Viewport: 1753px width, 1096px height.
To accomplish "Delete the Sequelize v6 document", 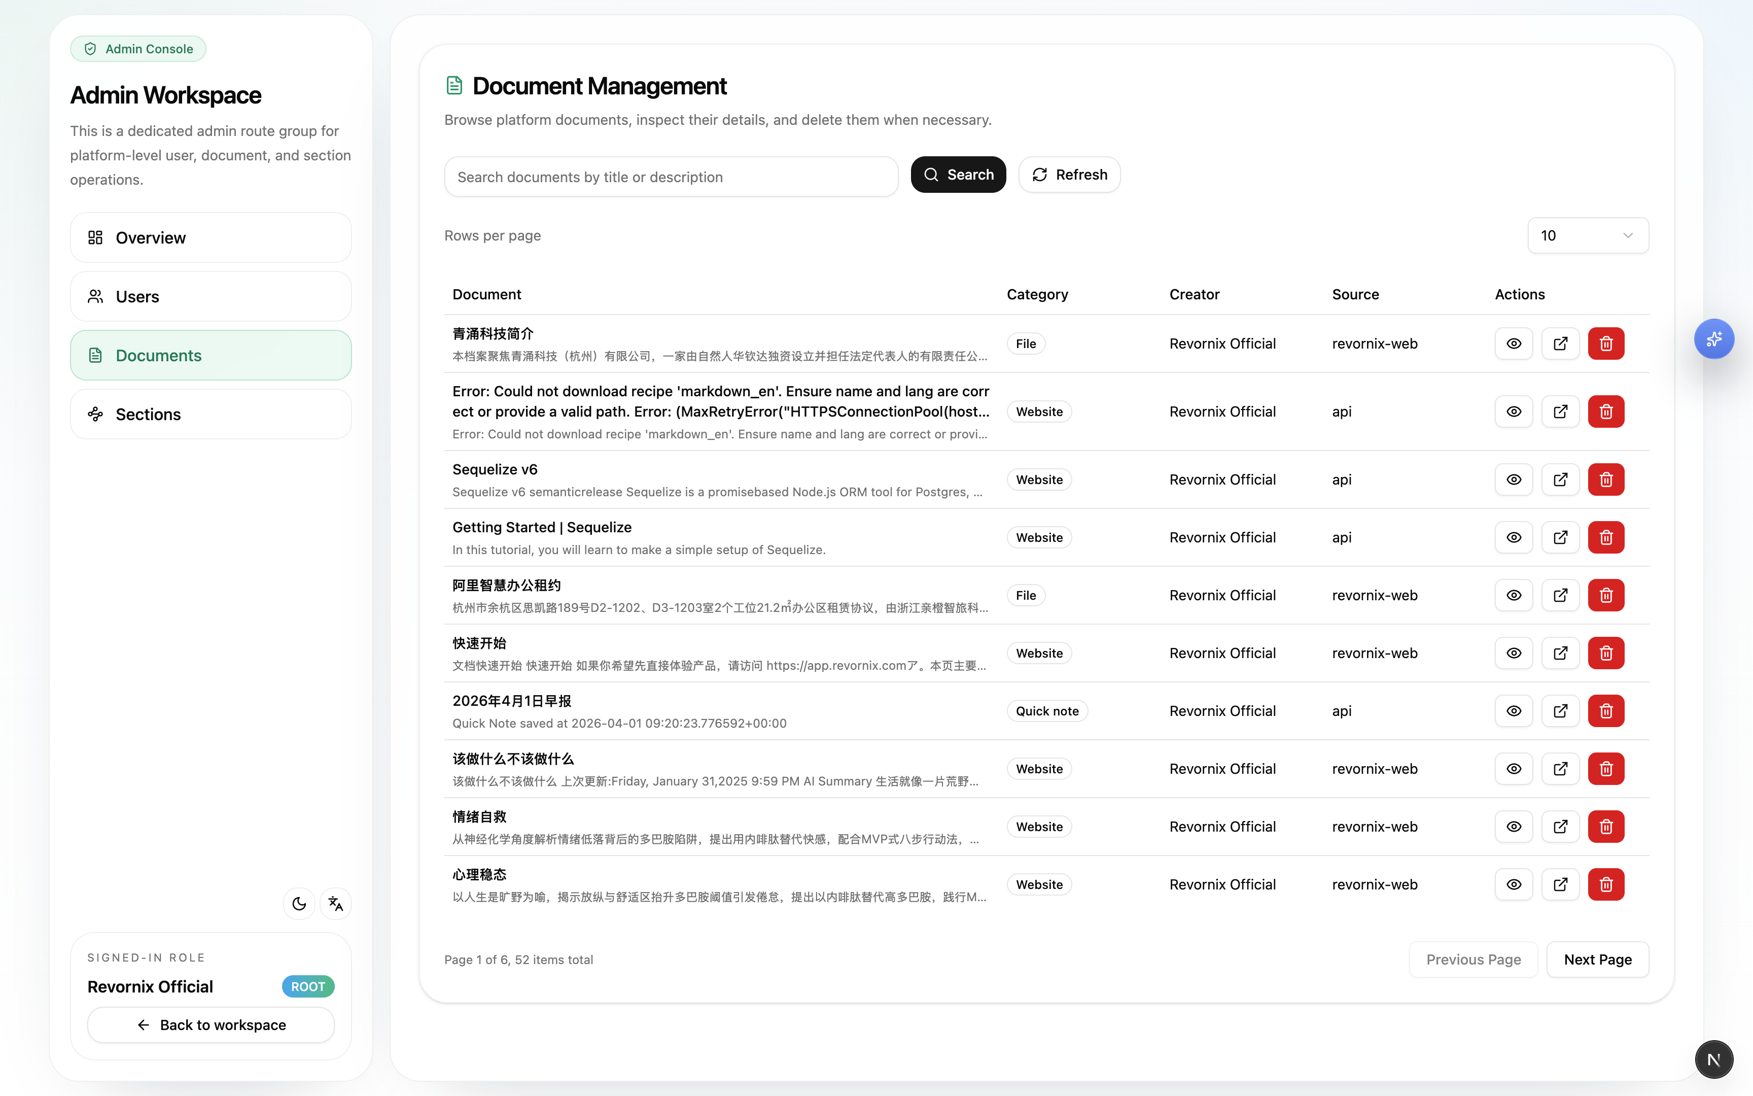I will [1605, 480].
